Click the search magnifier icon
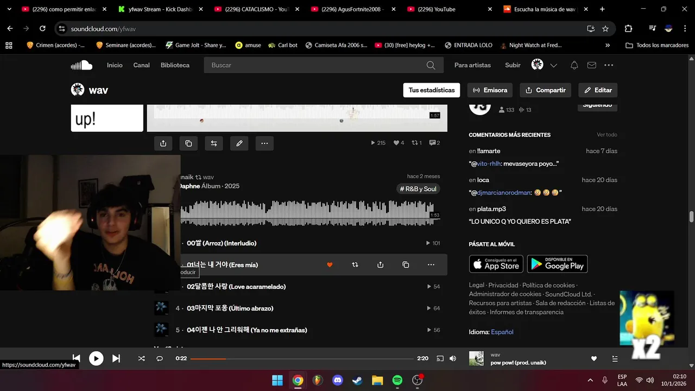Image resolution: width=695 pixels, height=391 pixels. (x=431, y=65)
